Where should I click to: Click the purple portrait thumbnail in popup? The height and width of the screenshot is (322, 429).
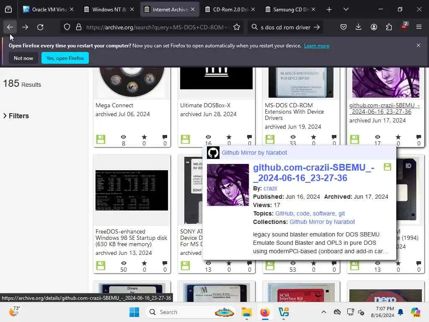click(227, 185)
